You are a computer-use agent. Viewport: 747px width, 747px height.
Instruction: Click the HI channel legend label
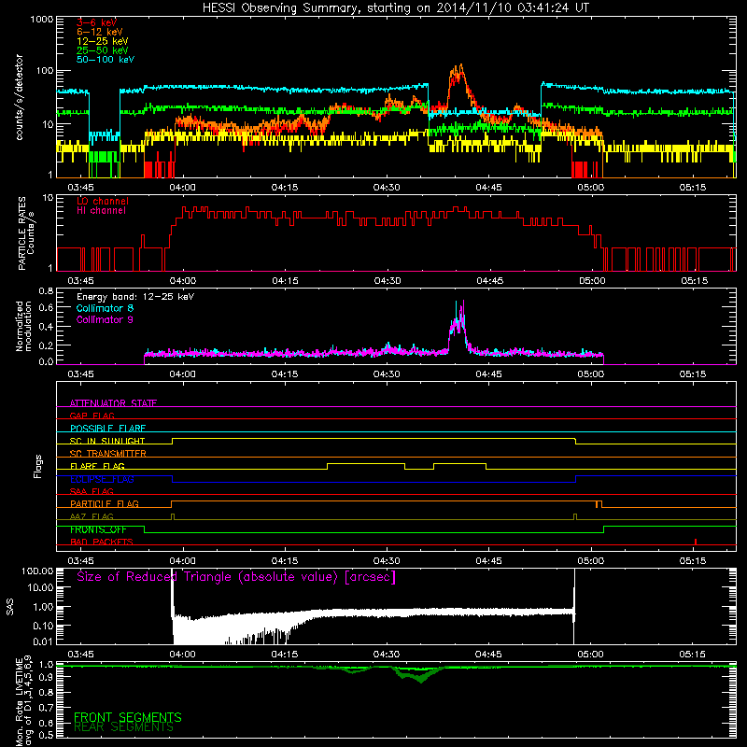(x=101, y=211)
